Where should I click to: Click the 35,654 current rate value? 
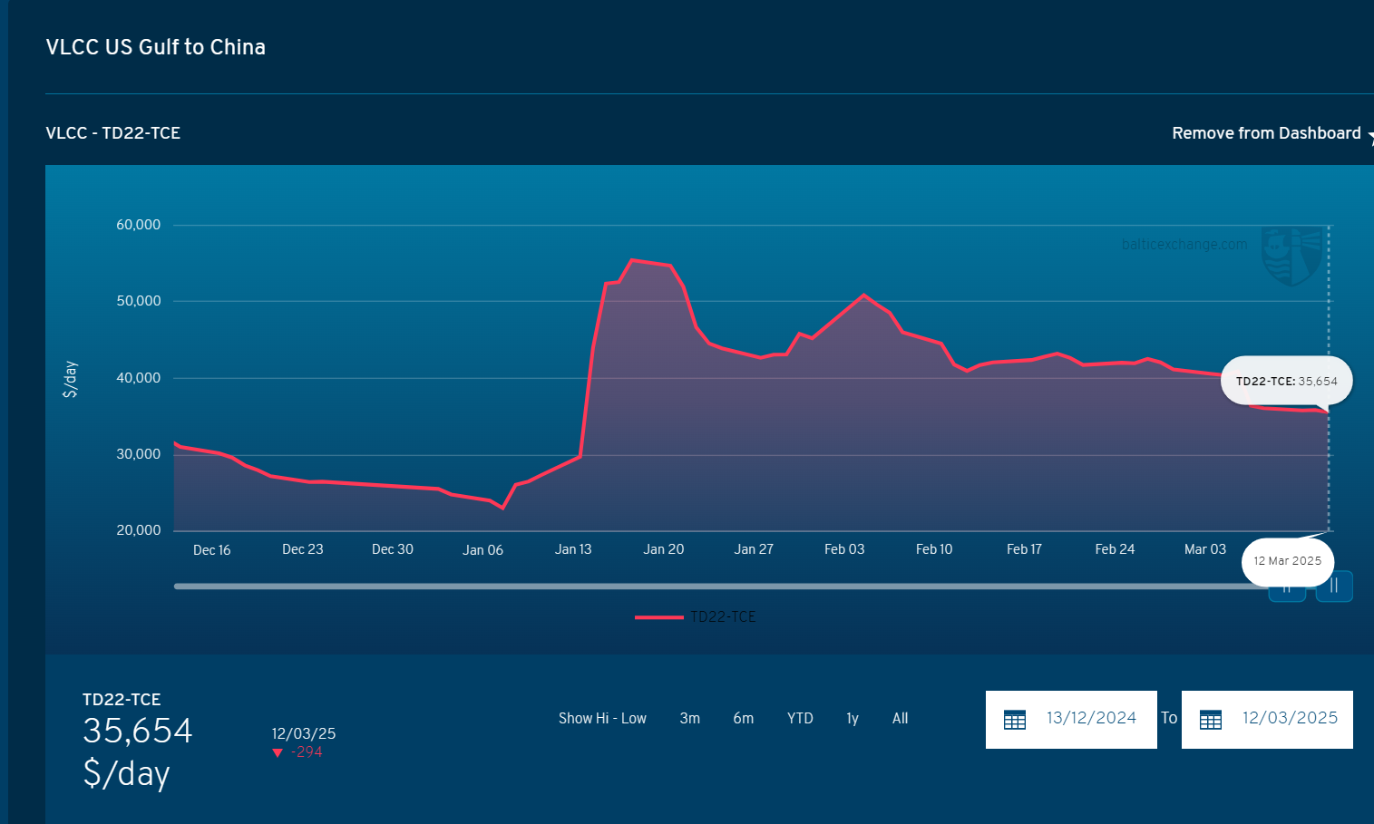138,731
